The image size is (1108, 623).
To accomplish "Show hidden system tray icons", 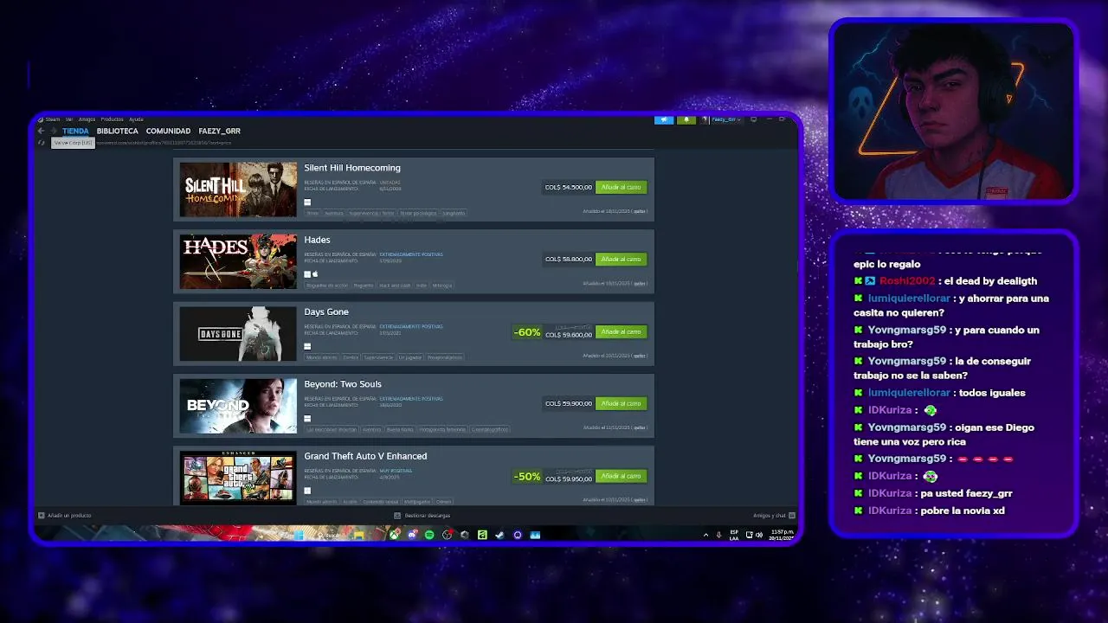I will coord(705,535).
